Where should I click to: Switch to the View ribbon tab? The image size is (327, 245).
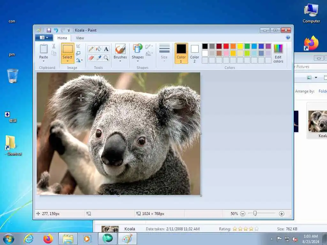(x=80, y=38)
